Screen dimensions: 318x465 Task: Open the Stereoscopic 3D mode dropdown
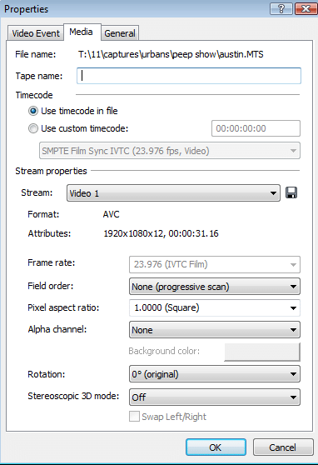215,397
